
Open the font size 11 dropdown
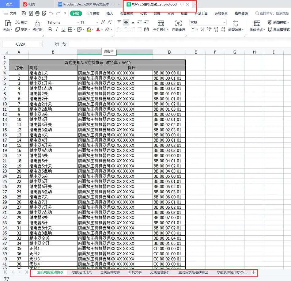pos(97,22)
